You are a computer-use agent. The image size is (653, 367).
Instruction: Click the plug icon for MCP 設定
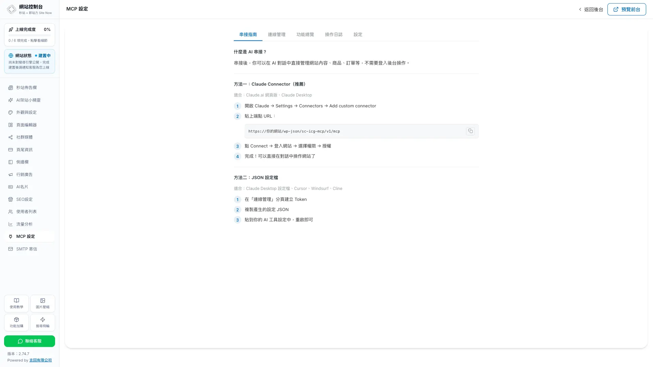pos(11,237)
